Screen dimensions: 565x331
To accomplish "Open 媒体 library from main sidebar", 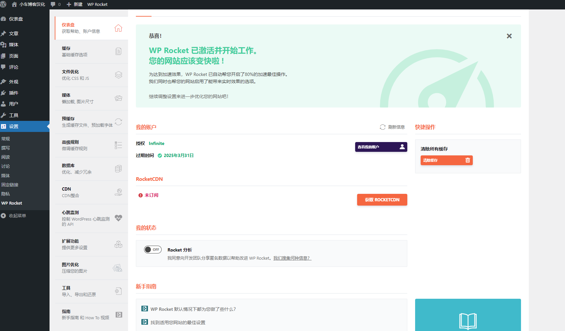I will click(25, 45).
